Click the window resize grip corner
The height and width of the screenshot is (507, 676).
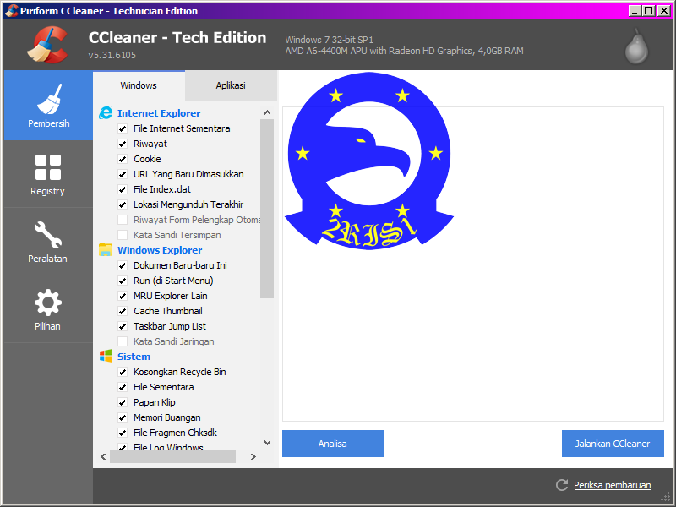[666, 497]
